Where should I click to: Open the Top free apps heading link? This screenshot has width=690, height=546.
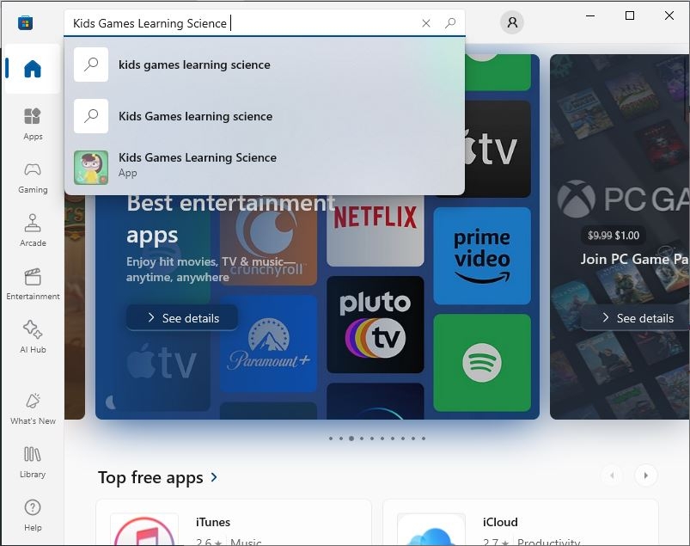tap(150, 477)
